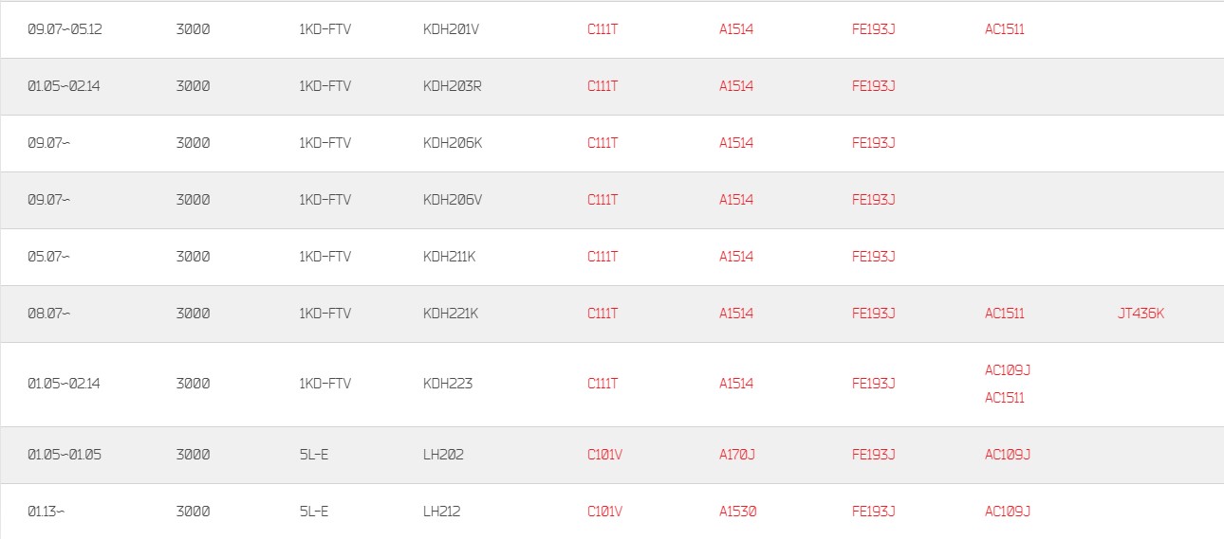This screenshot has height=539, width=1224.
Task: Open part AC1511 in the KDH221K row
Action: 1005,314
